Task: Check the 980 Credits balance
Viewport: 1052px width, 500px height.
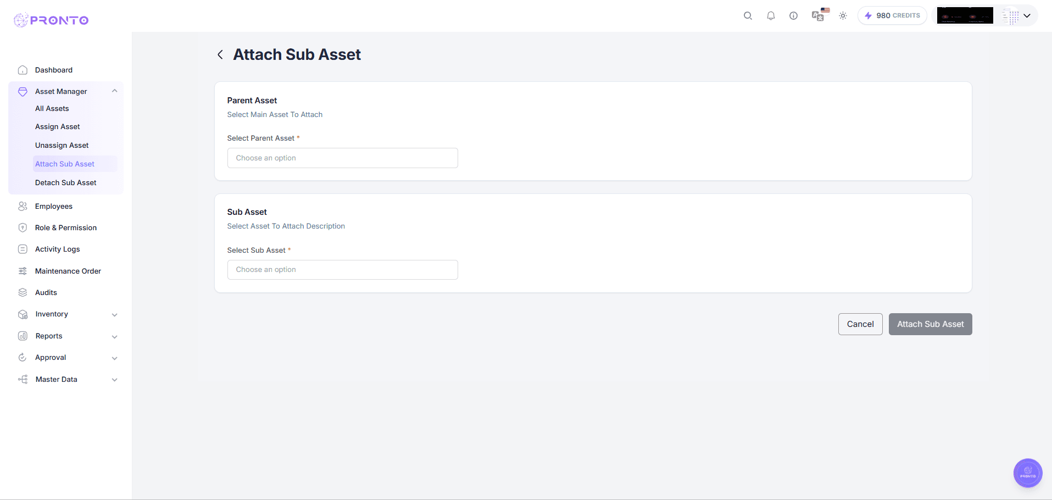Action: pyautogui.click(x=892, y=15)
